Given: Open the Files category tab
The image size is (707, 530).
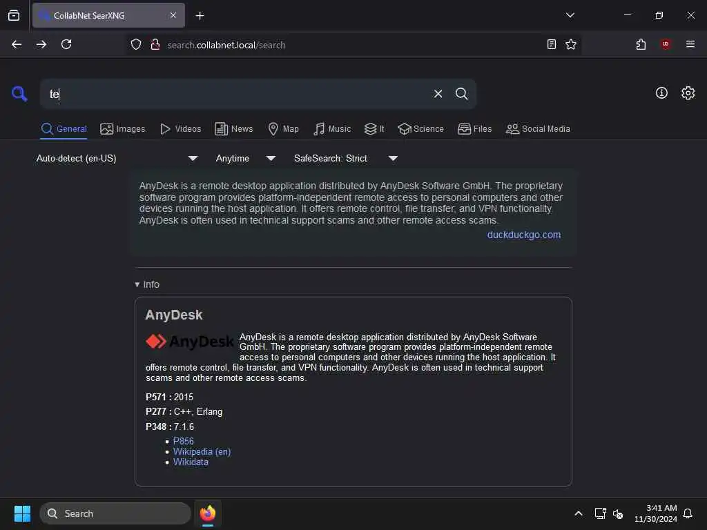Looking at the screenshot, I should (474, 129).
